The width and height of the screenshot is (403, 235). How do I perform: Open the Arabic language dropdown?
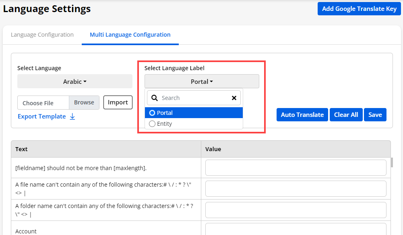75,81
